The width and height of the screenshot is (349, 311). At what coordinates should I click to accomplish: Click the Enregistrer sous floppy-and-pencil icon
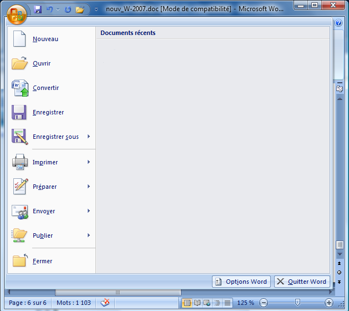pos(20,137)
